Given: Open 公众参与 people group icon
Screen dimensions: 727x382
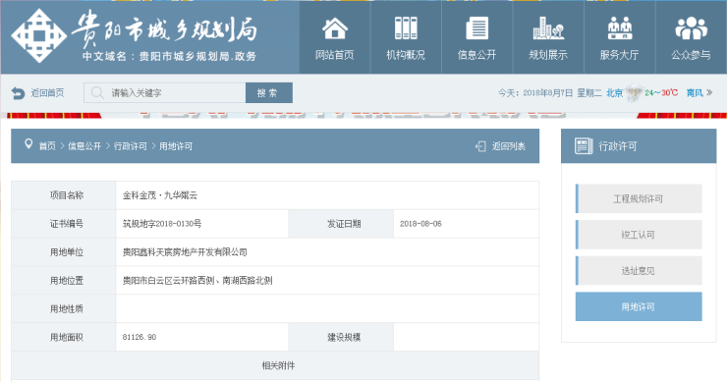Looking at the screenshot, I should 691,28.
